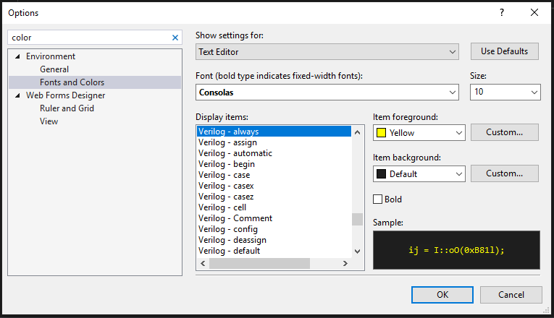The image size is (554, 318).
Task: Click the vertical scrollbar thumb in display items
Action: [x=357, y=219]
